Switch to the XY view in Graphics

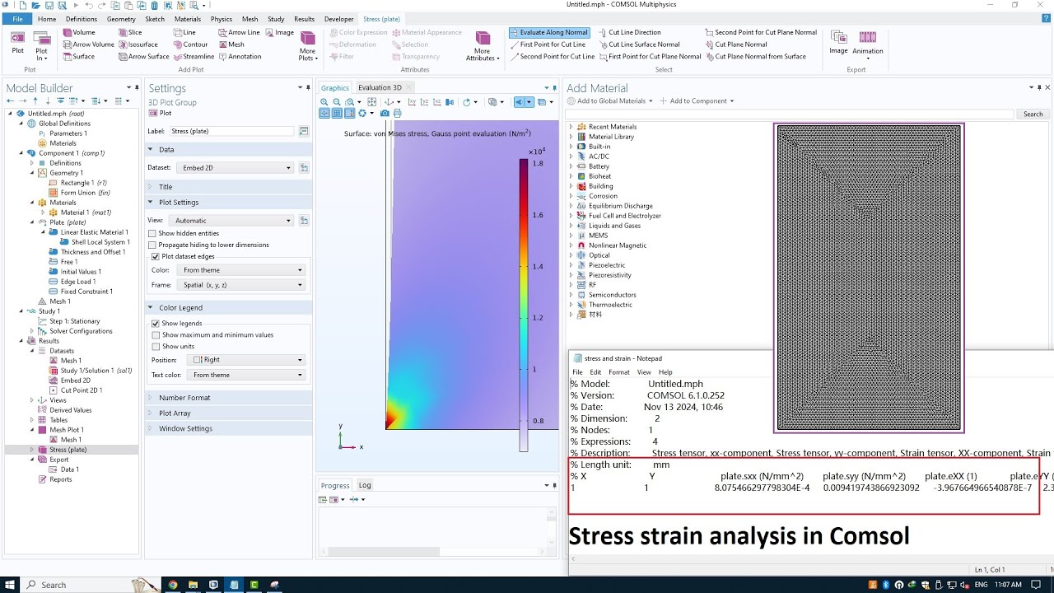pyautogui.click(x=413, y=102)
